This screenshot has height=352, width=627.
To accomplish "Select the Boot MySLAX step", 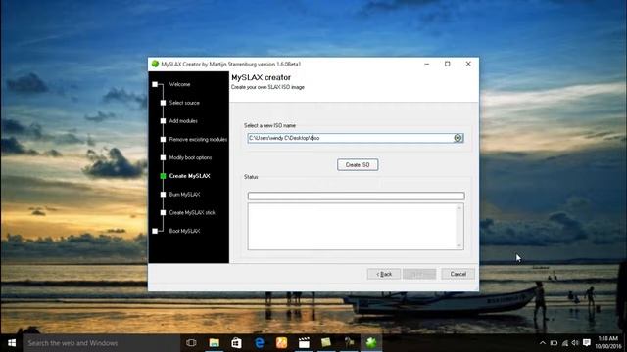I will 184,231.
